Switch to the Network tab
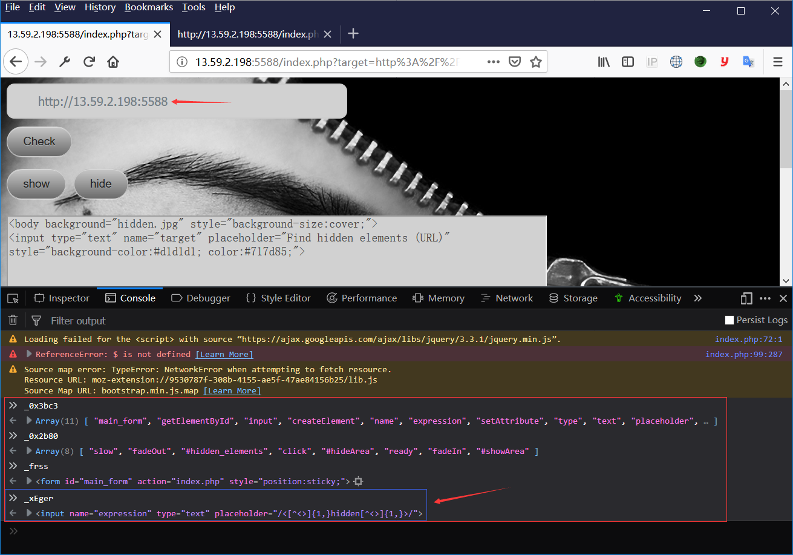 pyautogui.click(x=507, y=298)
